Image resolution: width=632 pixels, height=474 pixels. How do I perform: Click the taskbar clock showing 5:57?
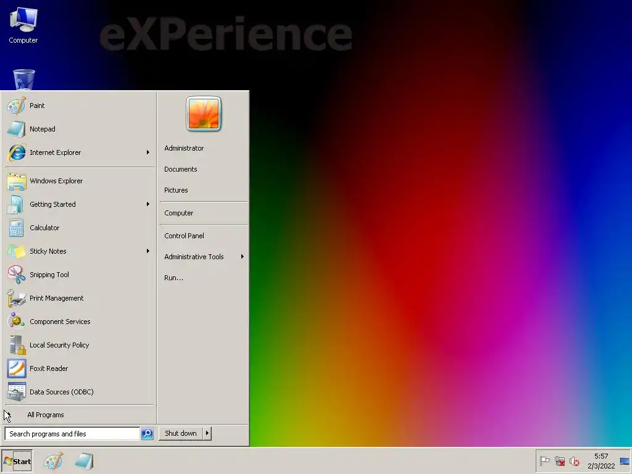(x=601, y=461)
